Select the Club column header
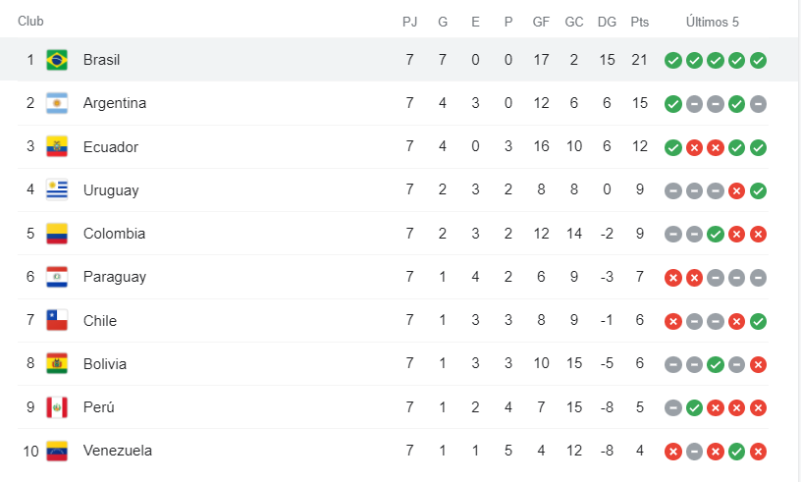 30,21
